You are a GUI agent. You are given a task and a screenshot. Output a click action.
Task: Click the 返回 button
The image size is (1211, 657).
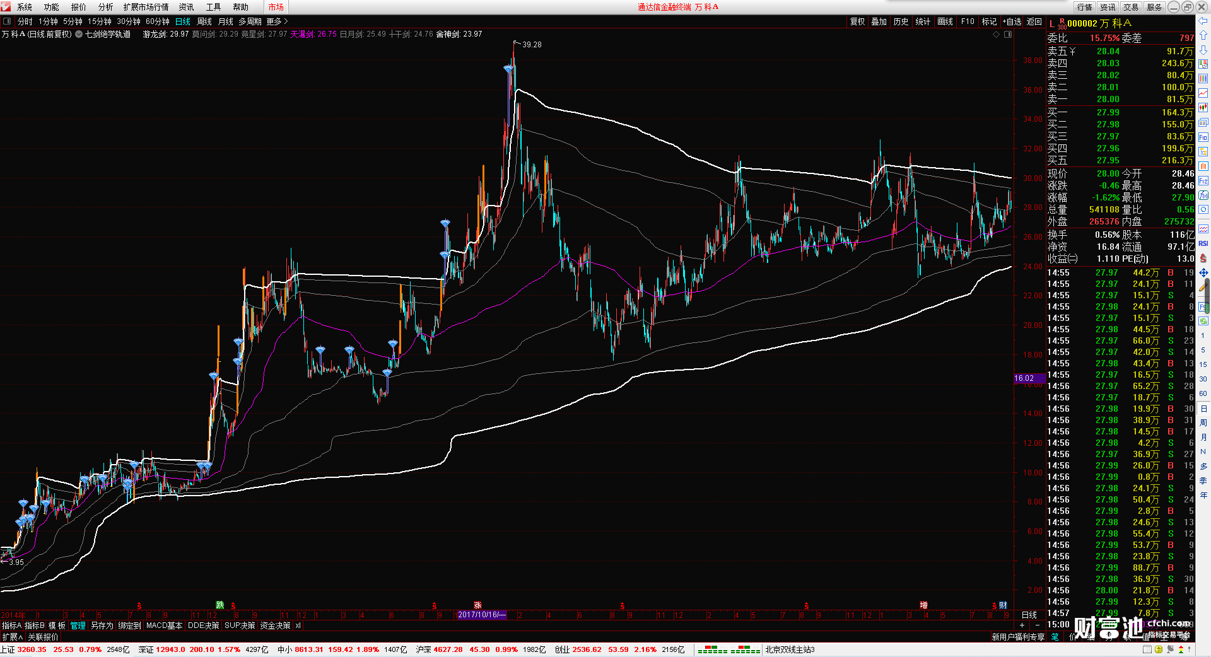point(1034,21)
